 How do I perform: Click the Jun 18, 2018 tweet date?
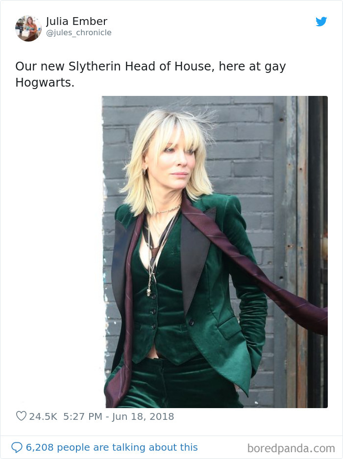pyautogui.click(x=143, y=416)
